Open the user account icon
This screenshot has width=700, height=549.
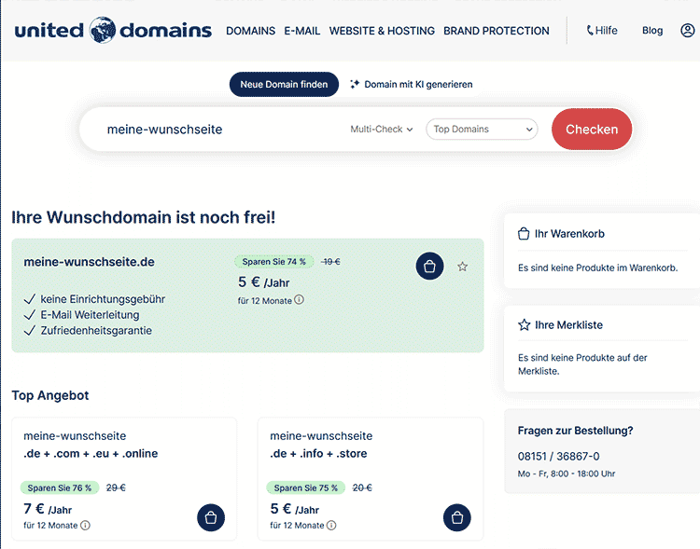click(x=687, y=31)
